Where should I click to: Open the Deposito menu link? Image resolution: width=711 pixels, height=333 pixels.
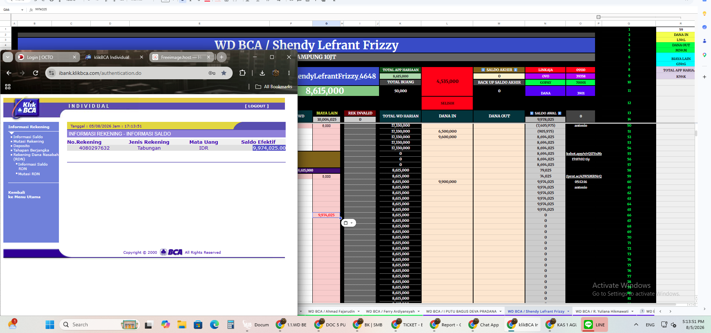point(21,146)
